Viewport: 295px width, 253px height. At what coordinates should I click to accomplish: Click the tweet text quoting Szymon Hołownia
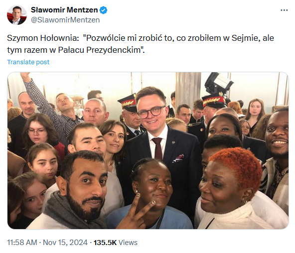[141, 44]
